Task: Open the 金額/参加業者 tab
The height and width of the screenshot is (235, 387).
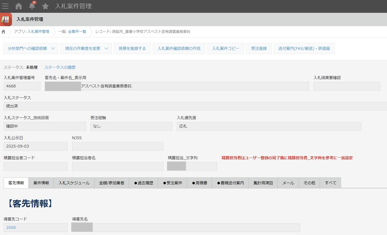Action: [x=112, y=183]
